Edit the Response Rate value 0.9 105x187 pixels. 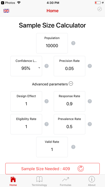(69, 104)
